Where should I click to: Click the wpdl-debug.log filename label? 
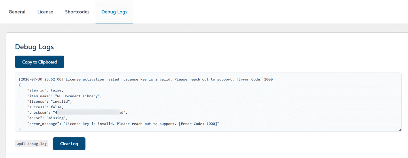coord(32,144)
